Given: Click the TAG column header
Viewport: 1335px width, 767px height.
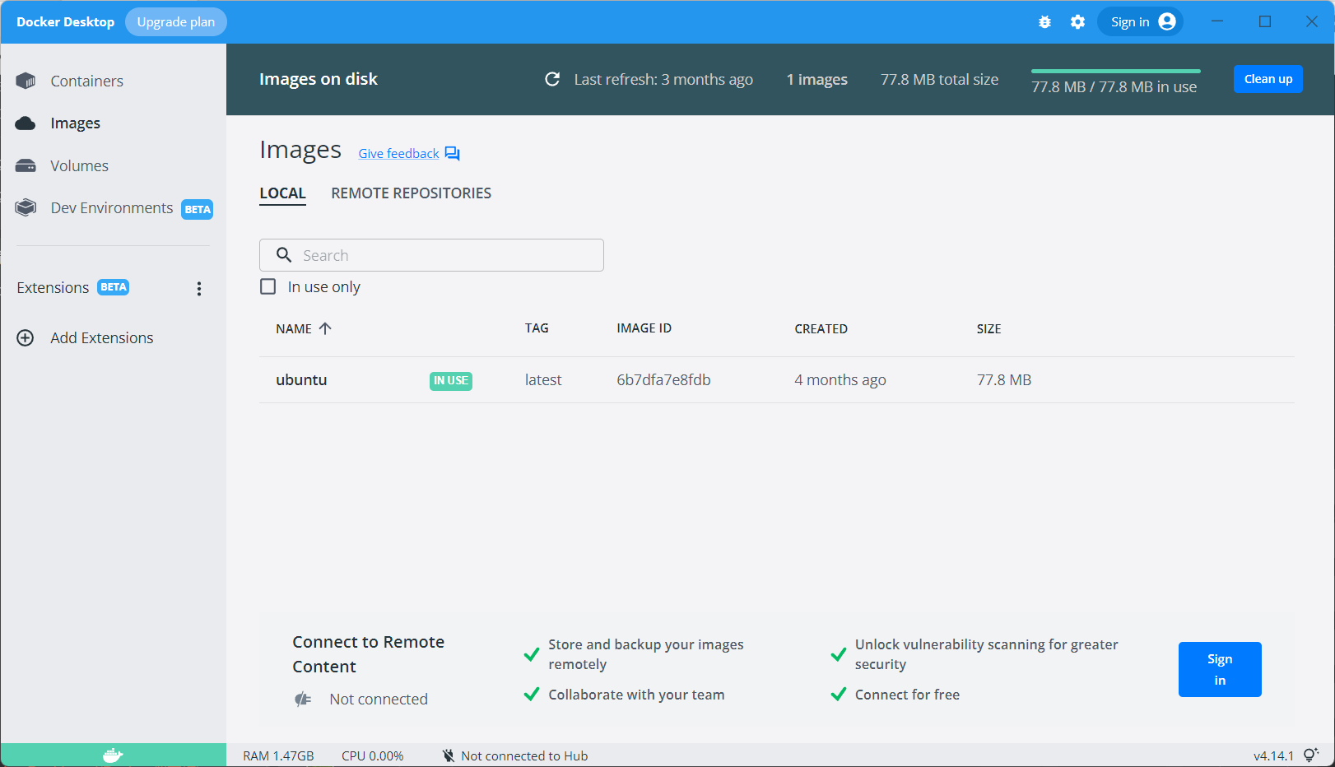Looking at the screenshot, I should pos(537,328).
